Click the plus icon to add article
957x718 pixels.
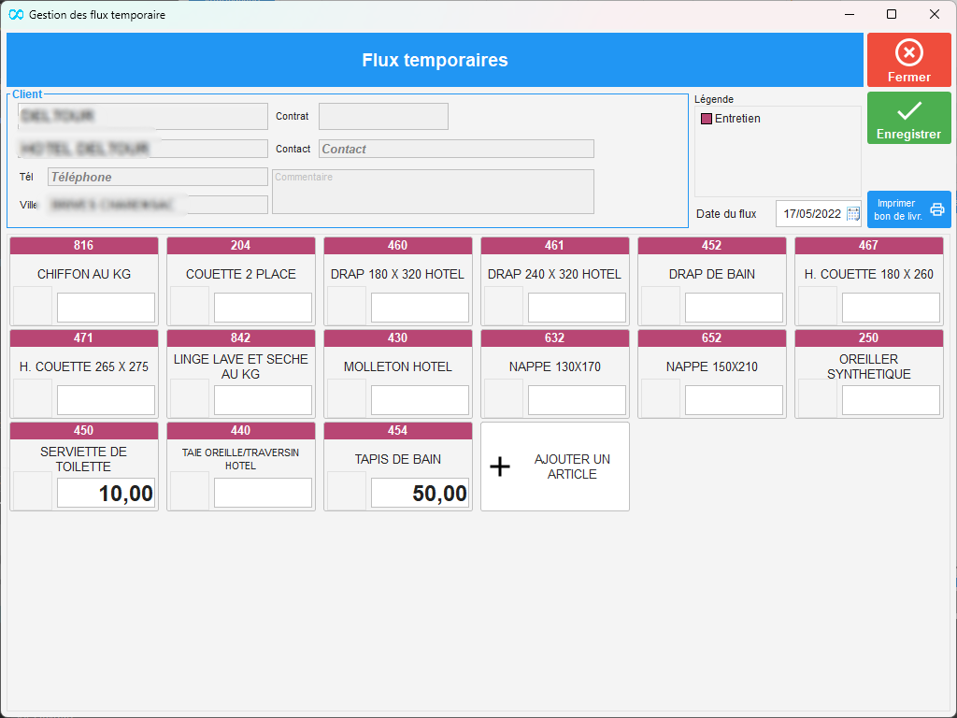(x=501, y=467)
